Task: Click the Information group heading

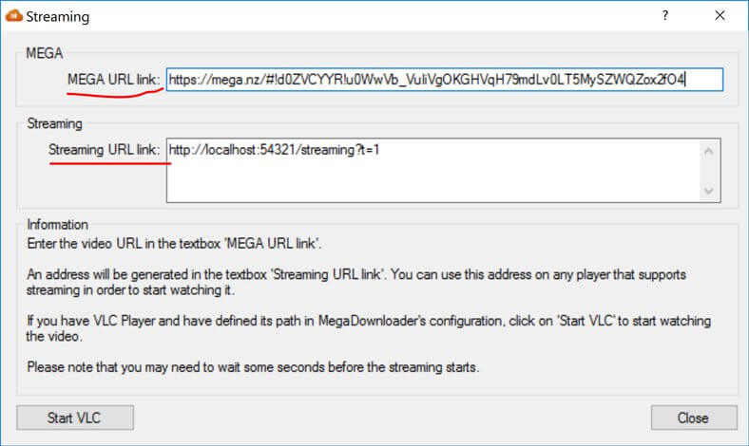Action: 57,225
